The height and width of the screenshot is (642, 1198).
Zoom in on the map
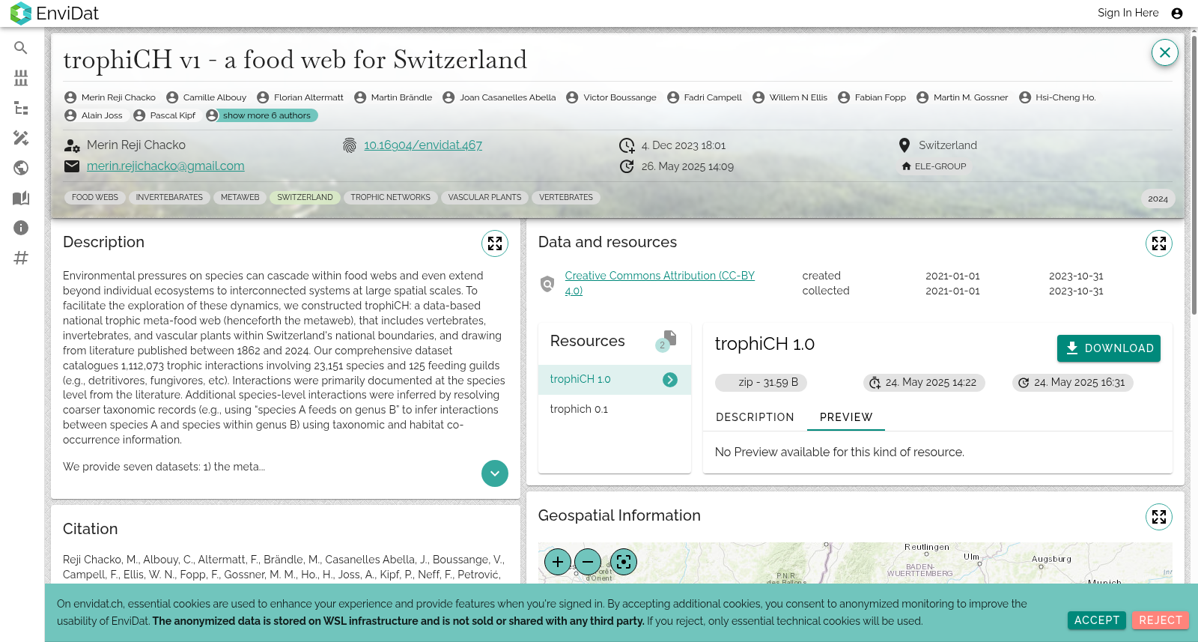tap(558, 561)
